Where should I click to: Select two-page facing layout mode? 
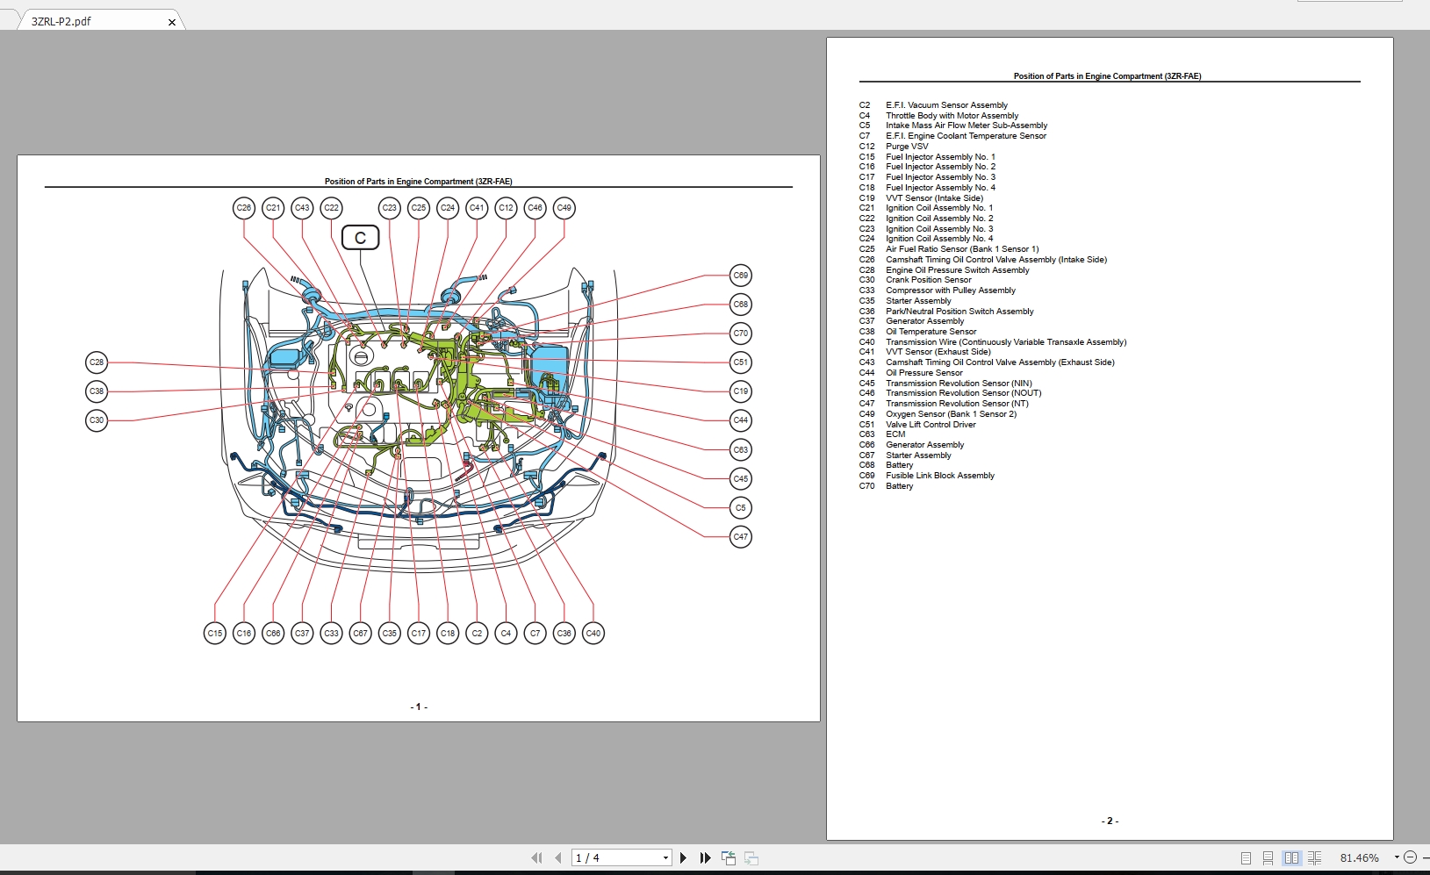tap(1291, 858)
